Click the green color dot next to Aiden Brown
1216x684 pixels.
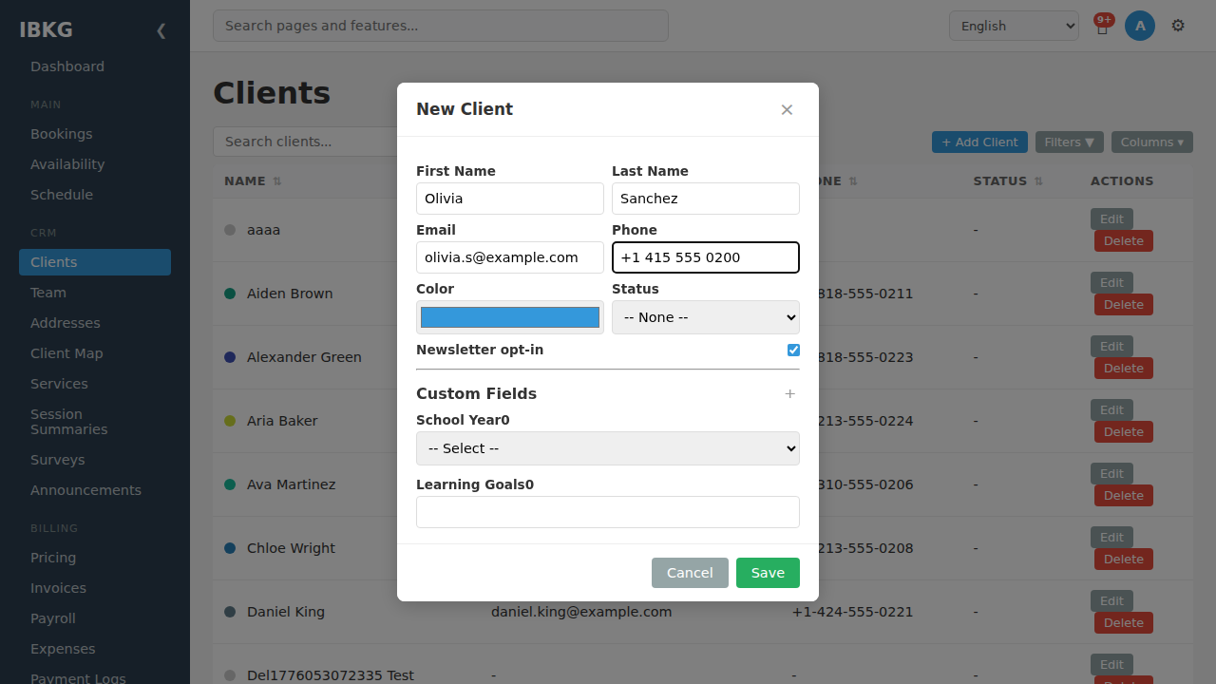click(230, 294)
